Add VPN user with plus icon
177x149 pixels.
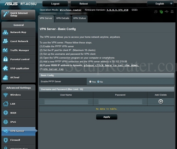click(x=161, y=101)
